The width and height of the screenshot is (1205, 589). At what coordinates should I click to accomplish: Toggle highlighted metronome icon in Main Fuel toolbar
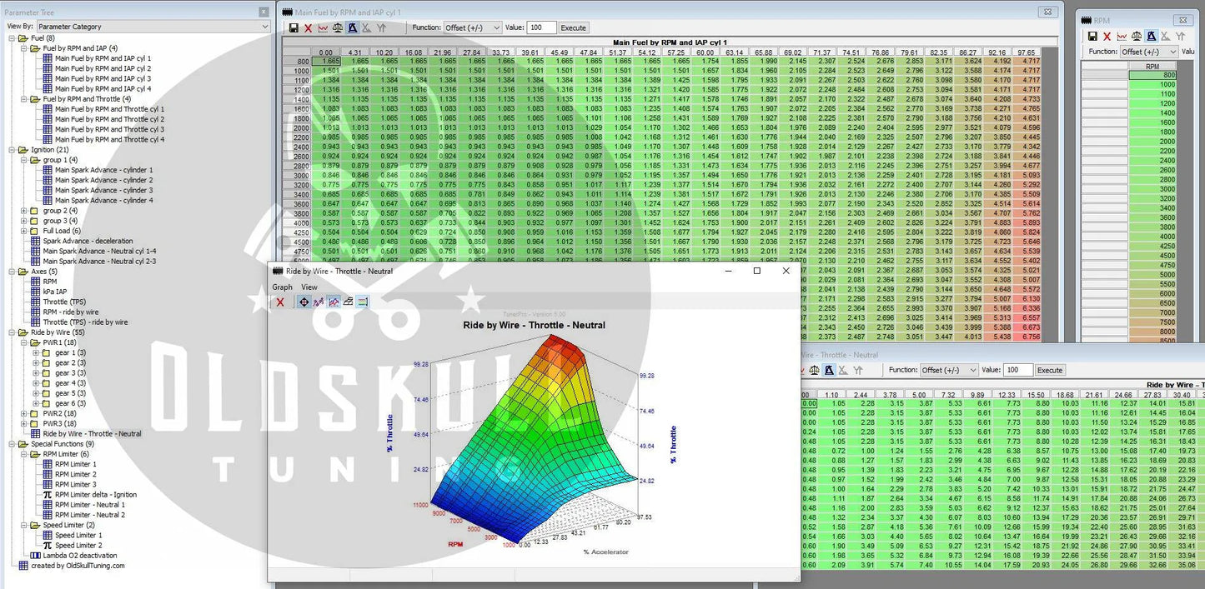[x=353, y=27]
